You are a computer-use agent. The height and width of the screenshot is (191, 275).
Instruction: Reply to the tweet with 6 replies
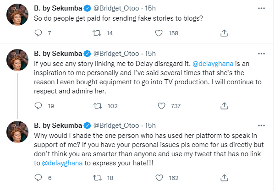pyautogui.click(x=38, y=178)
